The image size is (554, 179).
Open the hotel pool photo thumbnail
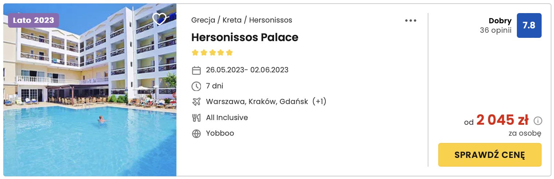tap(90, 90)
